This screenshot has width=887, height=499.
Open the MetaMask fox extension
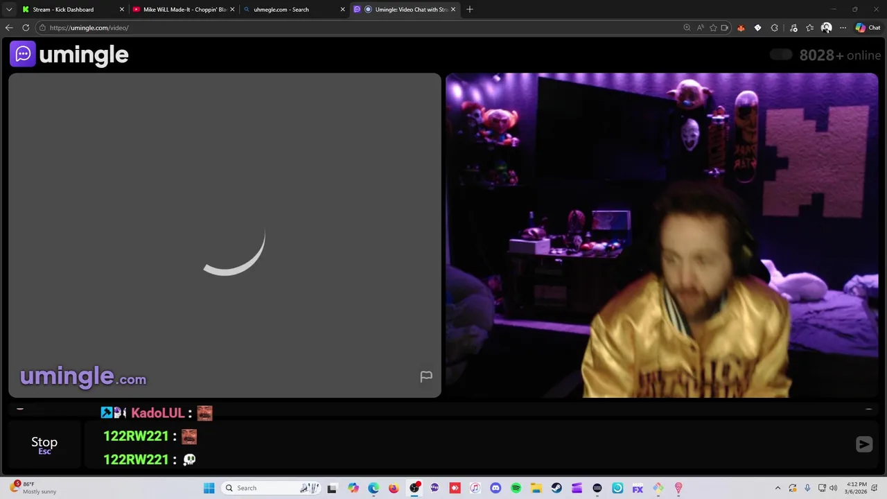click(x=741, y=28)
